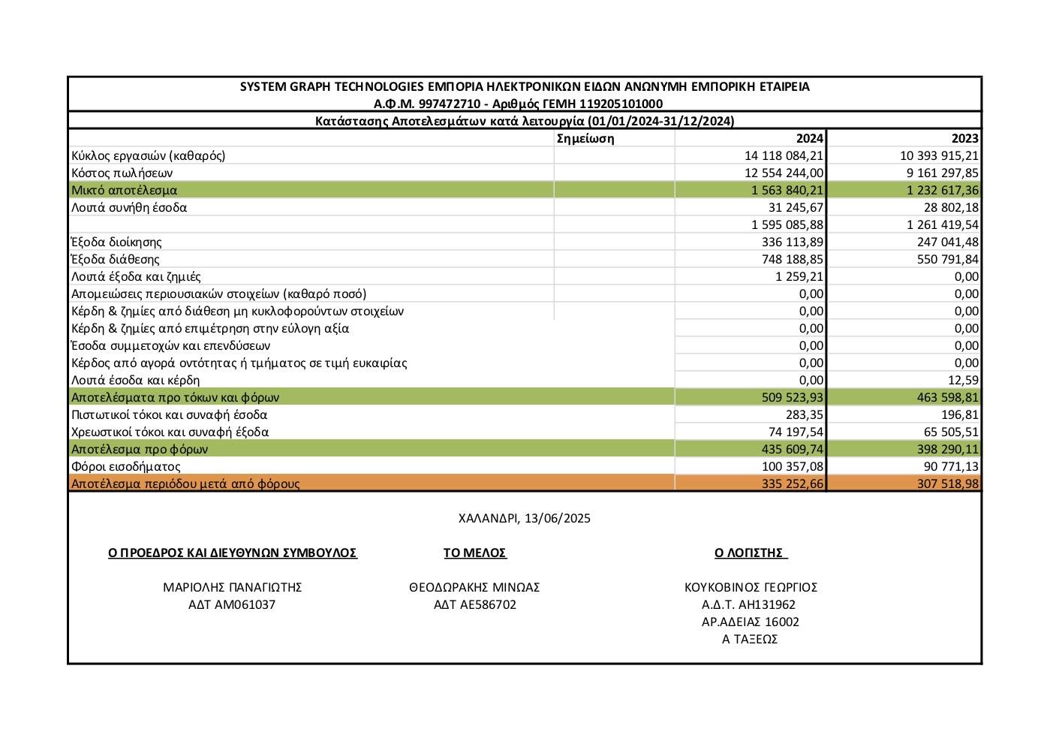Select the Έξοδα διοίκησης 2024 amount

click(792, 242)
